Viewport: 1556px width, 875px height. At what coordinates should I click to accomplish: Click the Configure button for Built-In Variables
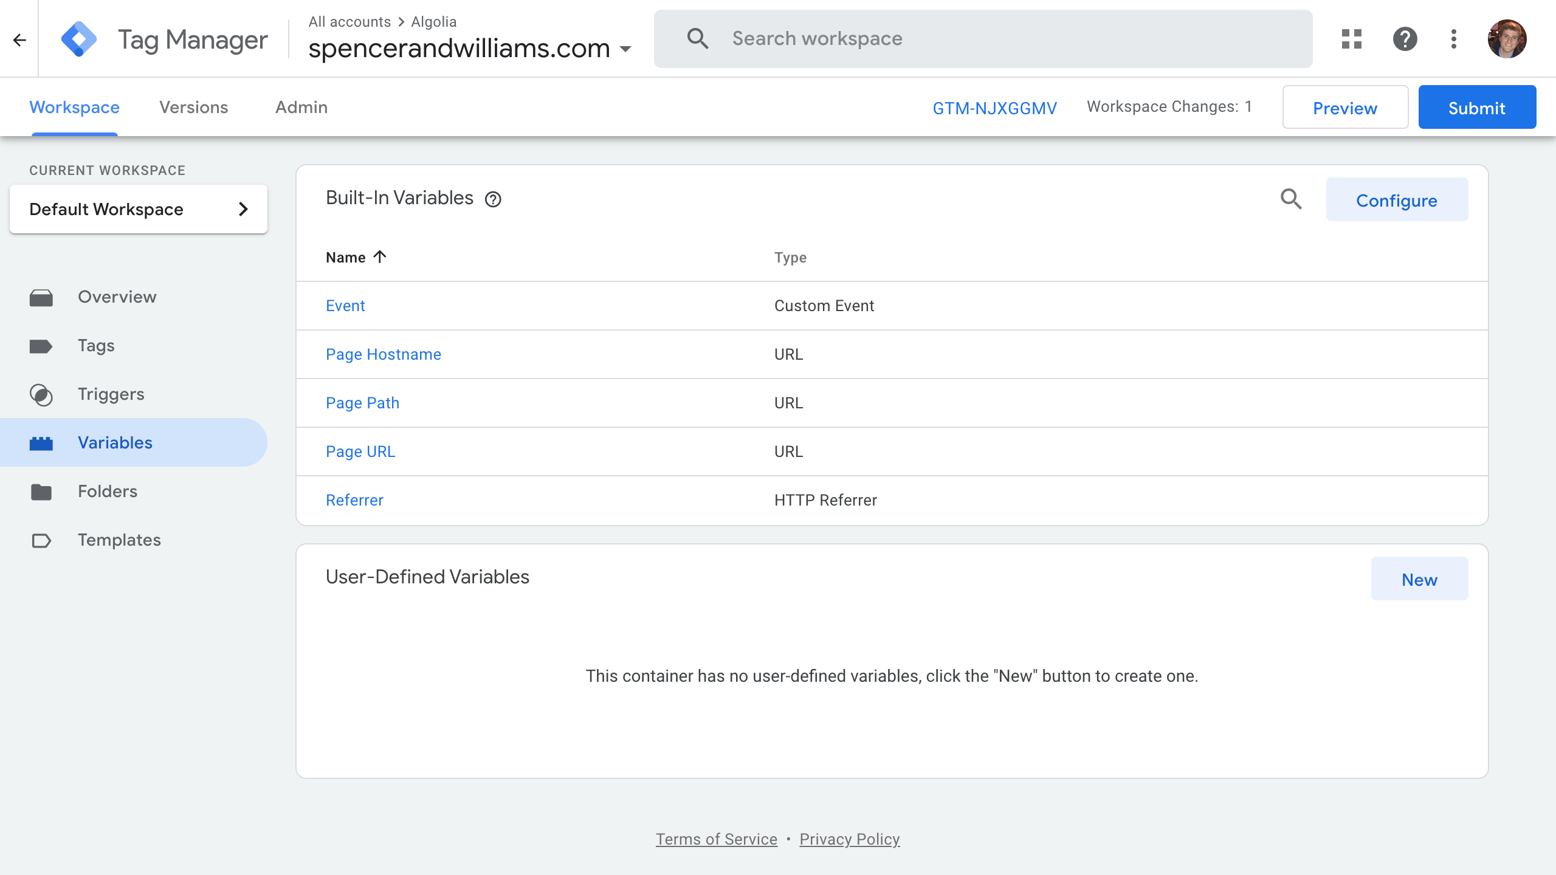1397,200
